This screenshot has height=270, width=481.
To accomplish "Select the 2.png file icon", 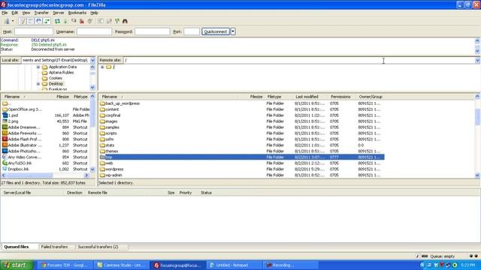I will (5, 121).
